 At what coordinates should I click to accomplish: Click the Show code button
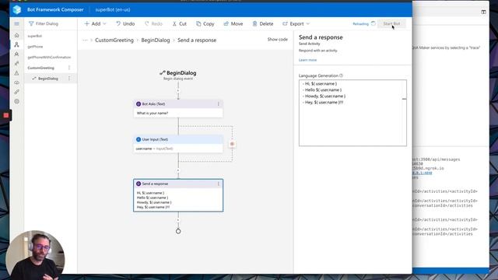277,40
